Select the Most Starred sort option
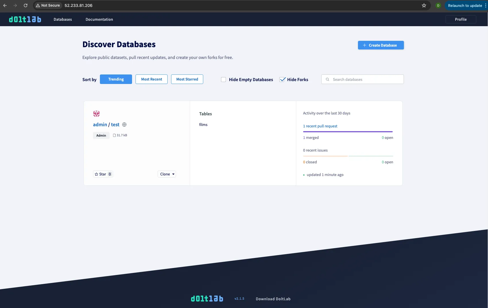This screenshot has width=488, height=308. click(x=187, y=79)
